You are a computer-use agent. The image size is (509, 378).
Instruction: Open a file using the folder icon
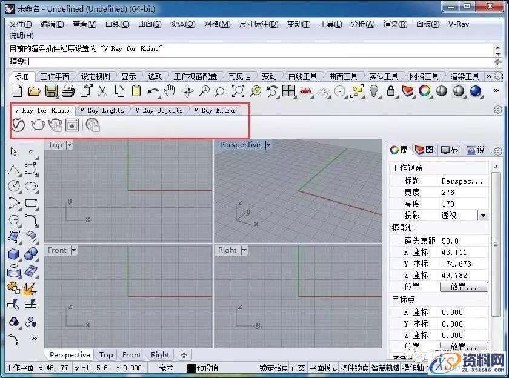[35, 91]
